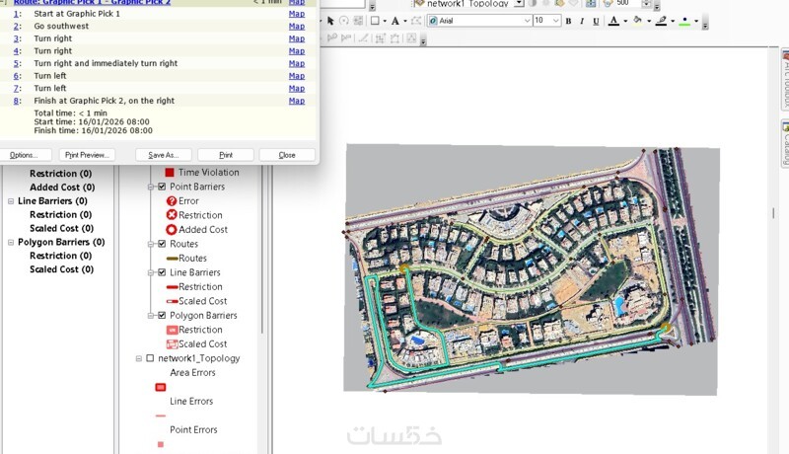Click the Area Errors red rectangle symbol
789x454 pixels.
point(161,387)
